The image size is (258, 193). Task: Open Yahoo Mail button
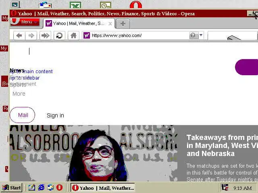click(23, 115)
